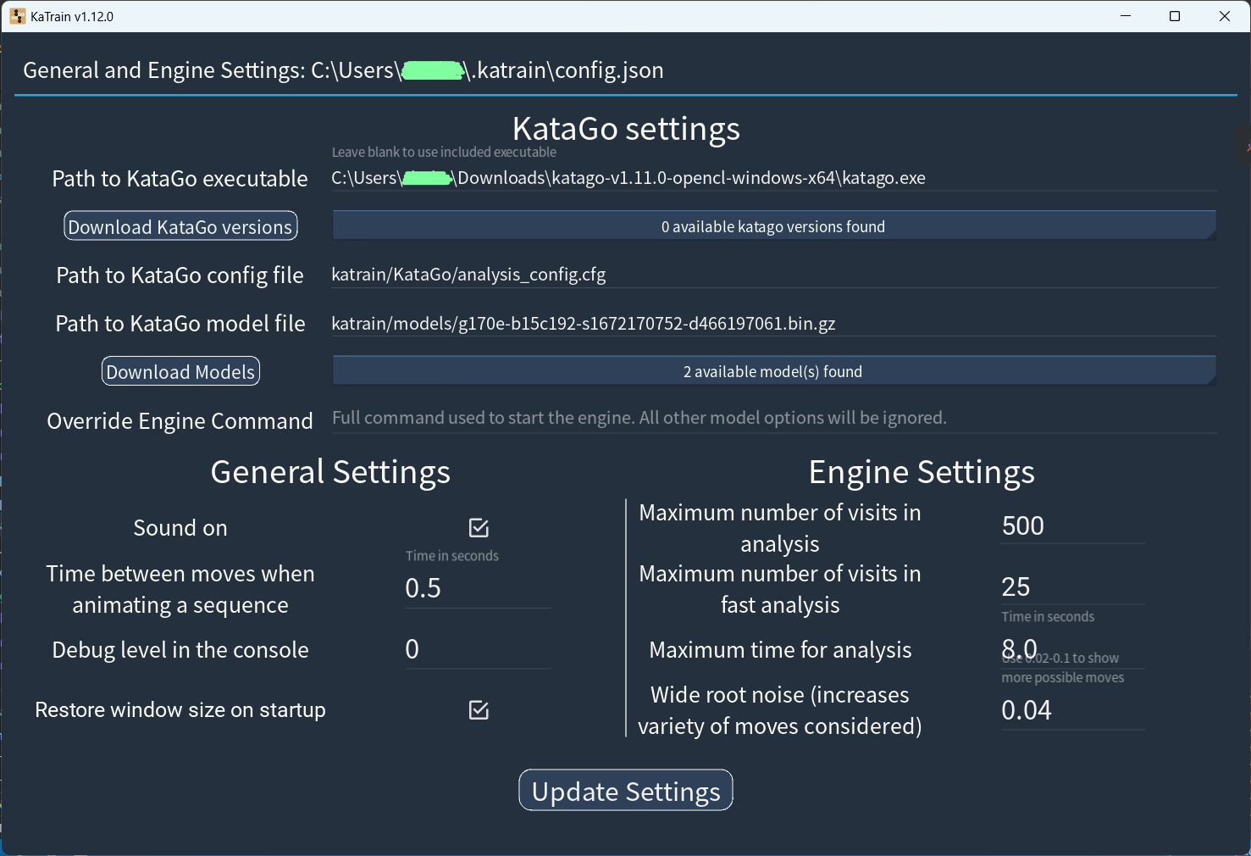Open the available model(s) found dropdown

[x=773, y=371]
